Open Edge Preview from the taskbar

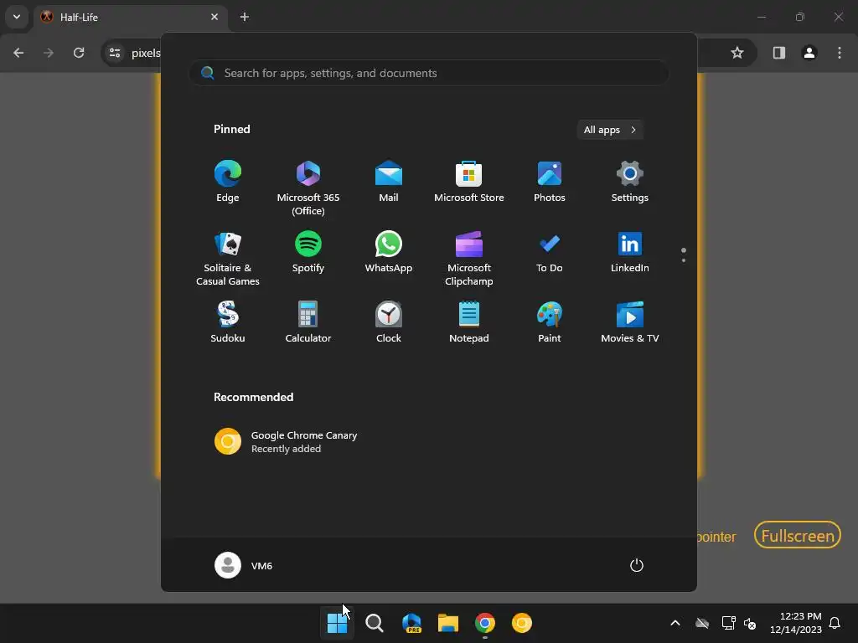pyautogui.click(x=411, y=623)
